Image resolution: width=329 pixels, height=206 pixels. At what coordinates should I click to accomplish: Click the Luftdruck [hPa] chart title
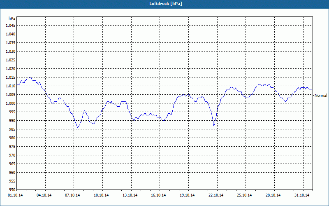[x=166, y=4]
